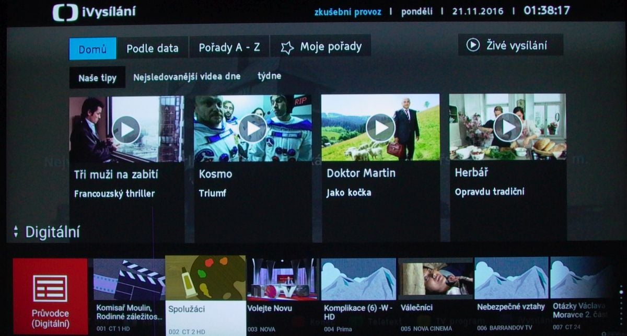This screenshot has width=627, height=336.
Task: Select the star icon beside Moje pořady
Action: click(x=286, y=46)
